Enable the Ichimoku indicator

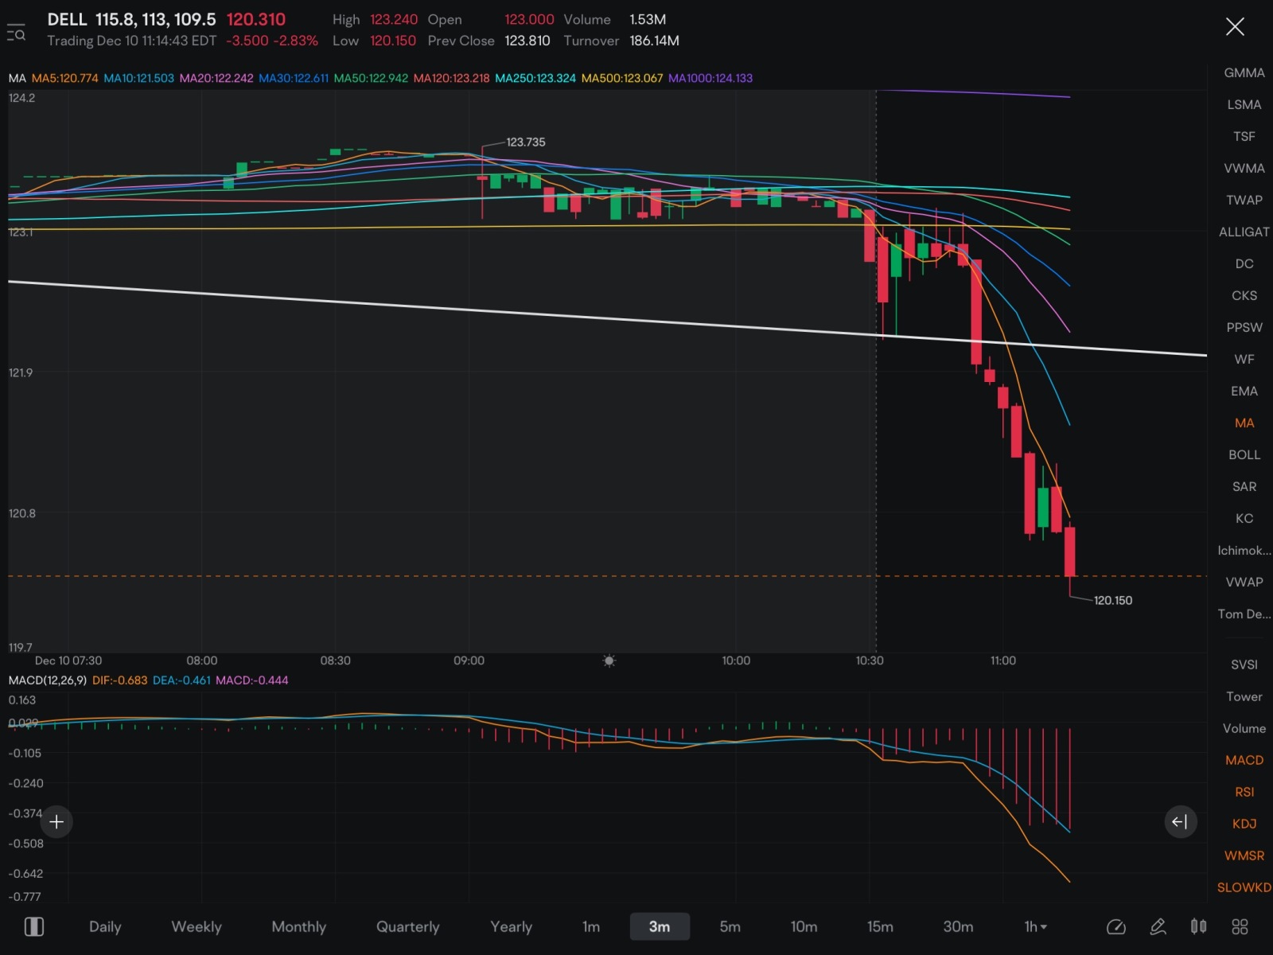(1244, 550)
